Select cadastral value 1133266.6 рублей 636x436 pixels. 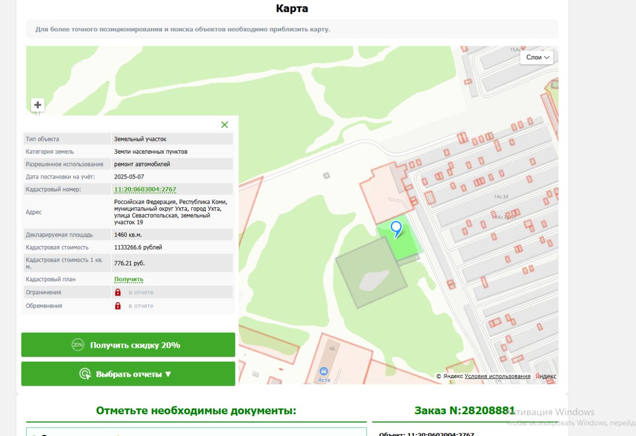point(138,247)
